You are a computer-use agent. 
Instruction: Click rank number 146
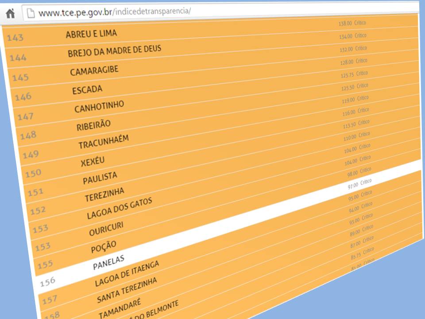pyautogui.click(x=23, y=97)
